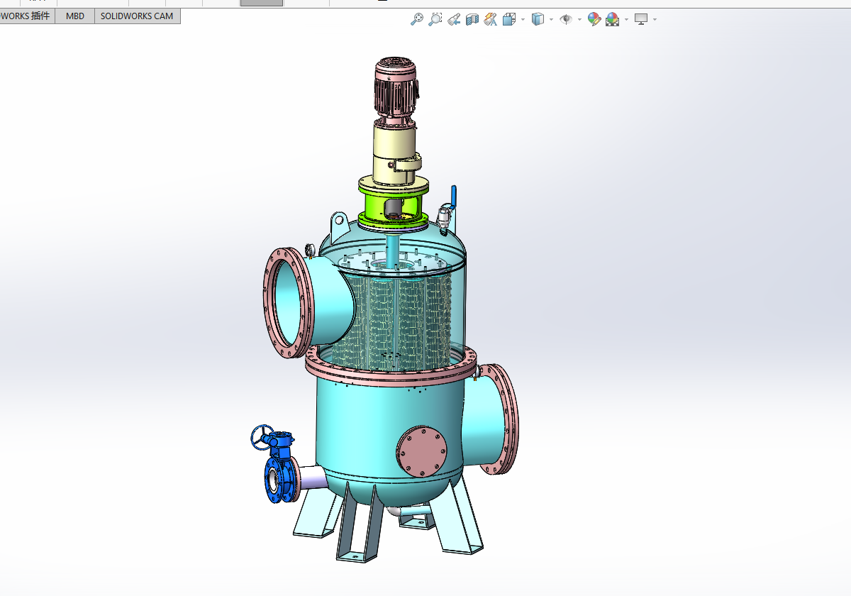851x596 pixels.
Task: Open Edit Appearance color ball
Action: [594, 19]
